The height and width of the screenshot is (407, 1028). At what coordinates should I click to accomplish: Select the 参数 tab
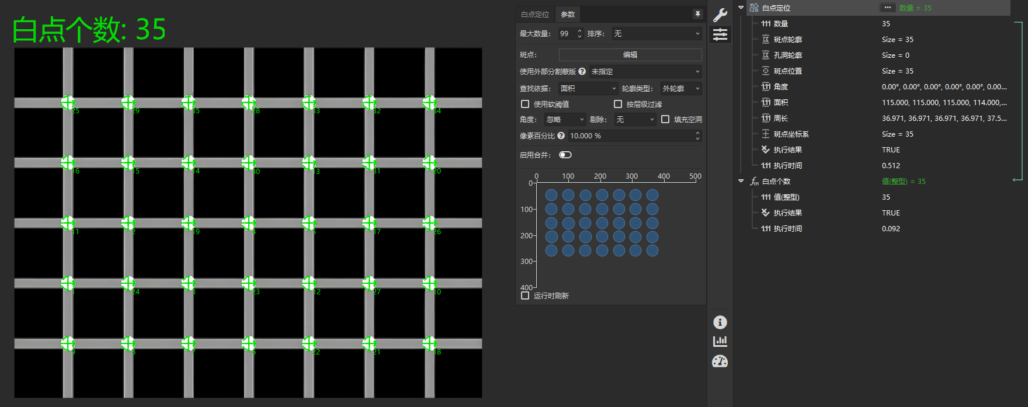click(x=568, y=15)
